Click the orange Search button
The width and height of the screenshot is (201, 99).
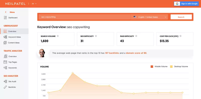pyautogui.click(x=181, y=17)
